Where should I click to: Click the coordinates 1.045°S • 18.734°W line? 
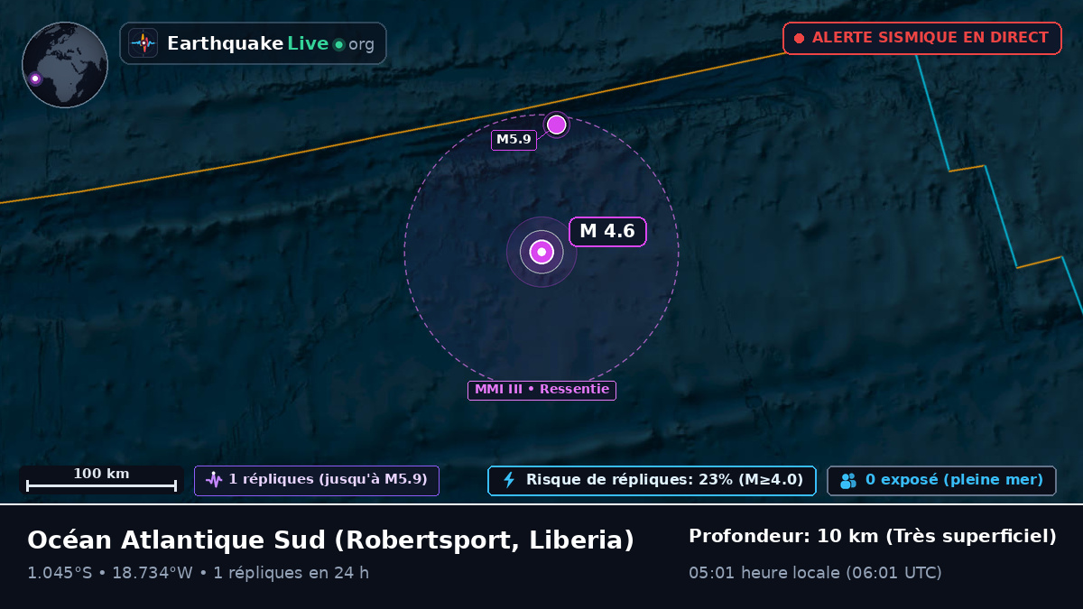pyautogui.click(x=198, y=573)
